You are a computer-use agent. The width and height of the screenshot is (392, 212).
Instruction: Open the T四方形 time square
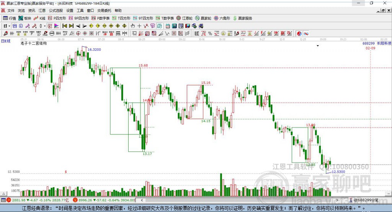[121, 18]
